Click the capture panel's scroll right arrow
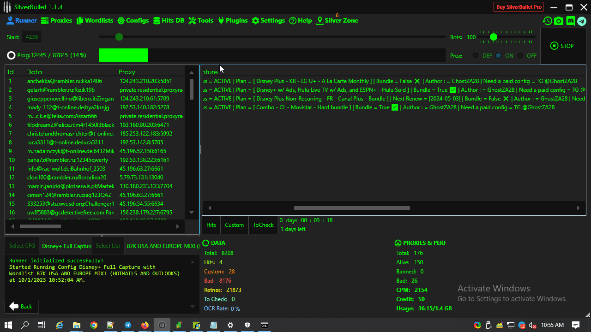The height and width of the screenshot is (332, 591). [x=578, y=208]
